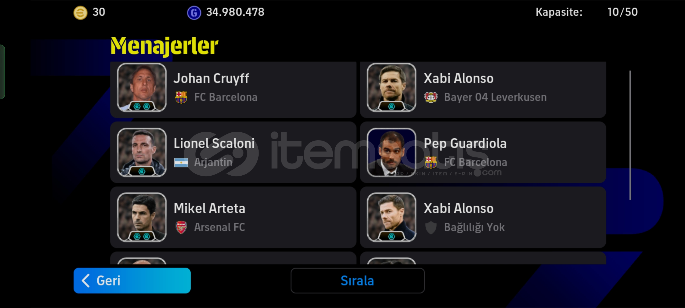Screen dimensions: 685x308
Task: Tap the grey shield icon beside Bağlılığı Yok
Action: coord(431,228)
